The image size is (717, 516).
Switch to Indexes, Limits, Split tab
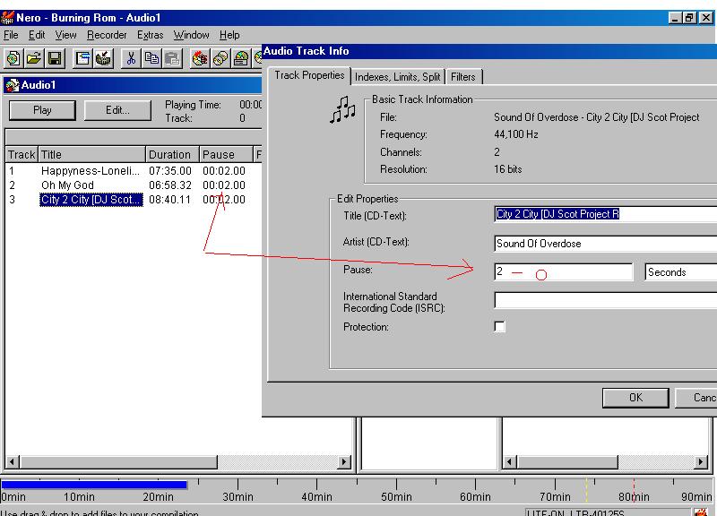pos(397,77)
